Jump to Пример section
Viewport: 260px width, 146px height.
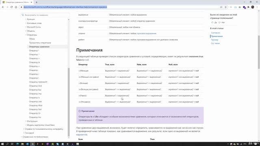tap(214, 40)
